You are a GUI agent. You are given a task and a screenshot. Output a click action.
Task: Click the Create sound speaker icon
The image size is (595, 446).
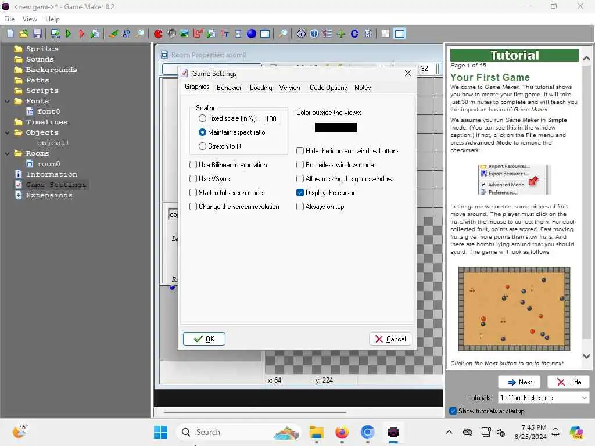click(x=171, y=34)
